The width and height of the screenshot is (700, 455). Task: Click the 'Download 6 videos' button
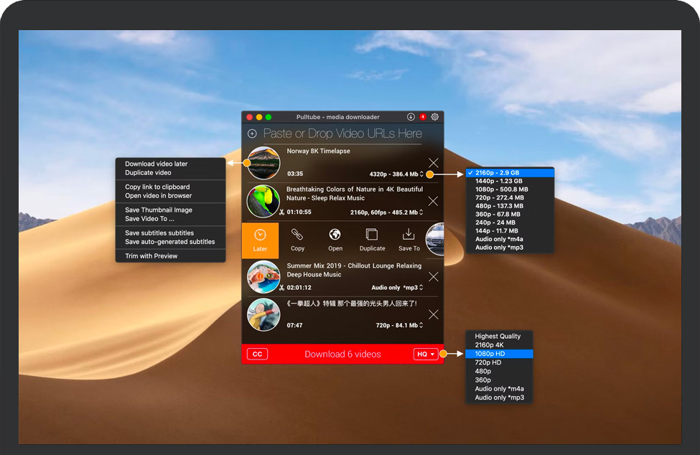342,354
